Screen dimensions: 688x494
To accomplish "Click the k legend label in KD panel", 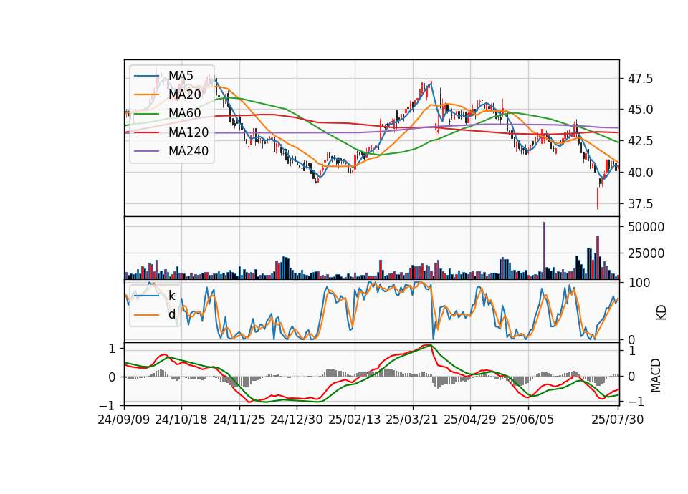I will tap(172, 296).
